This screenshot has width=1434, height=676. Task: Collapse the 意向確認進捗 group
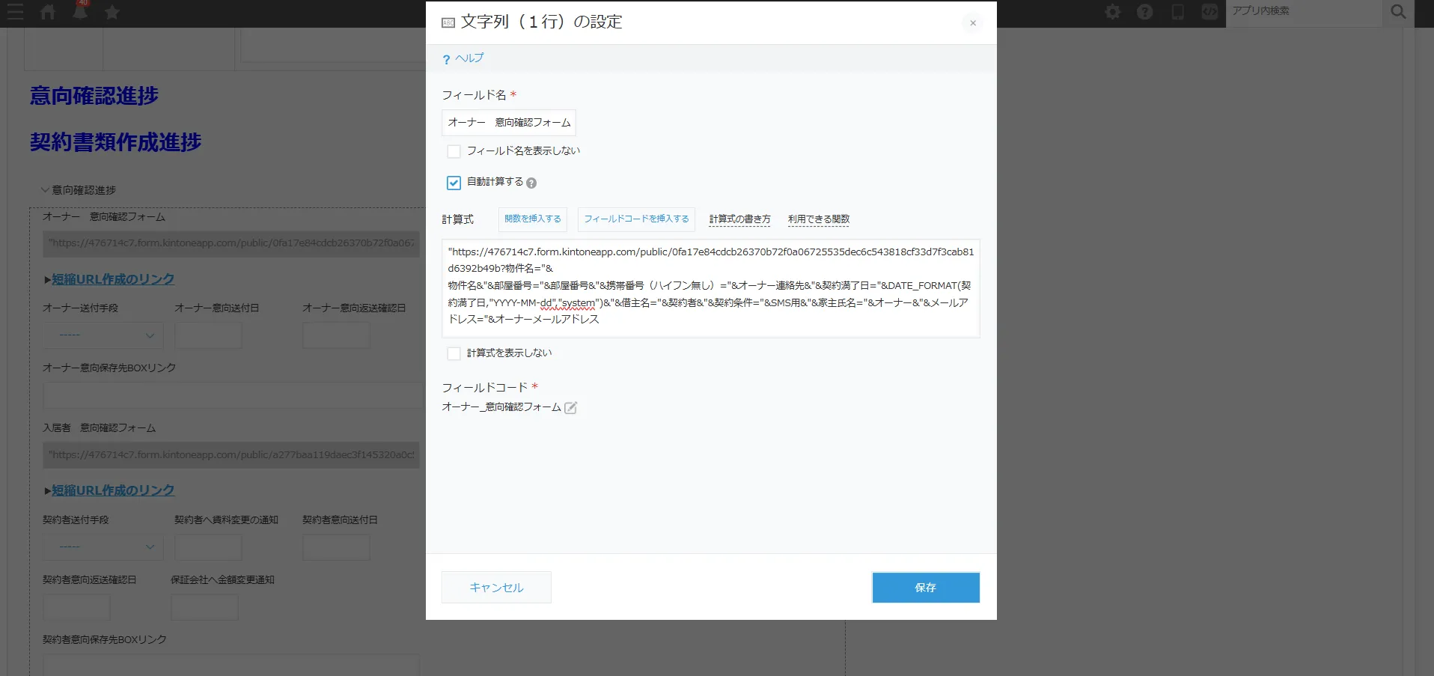pos(46,190)
